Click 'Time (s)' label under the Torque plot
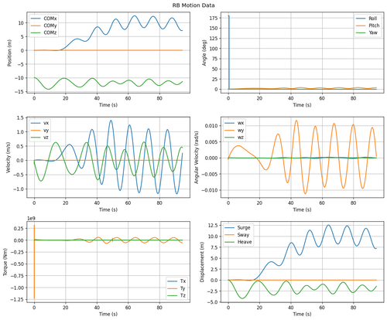This screenshot has width=387, height=320. click(x=108, y=314)
